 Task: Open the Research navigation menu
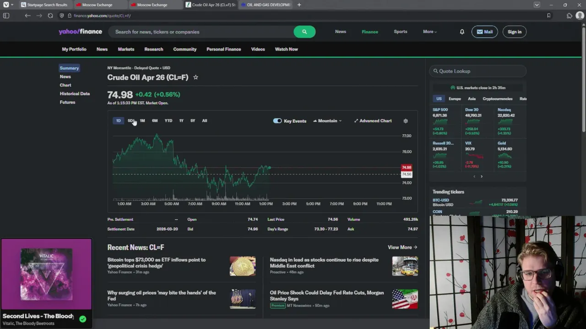pyautogui.click(x=154, y=49)
